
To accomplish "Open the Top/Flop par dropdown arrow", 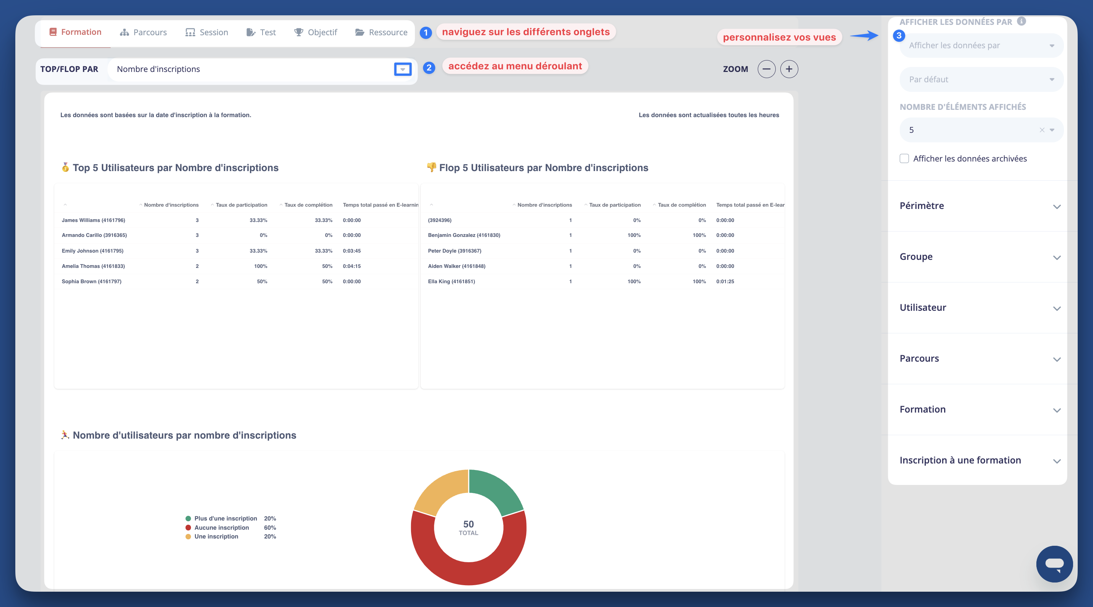I will point(402,69).
